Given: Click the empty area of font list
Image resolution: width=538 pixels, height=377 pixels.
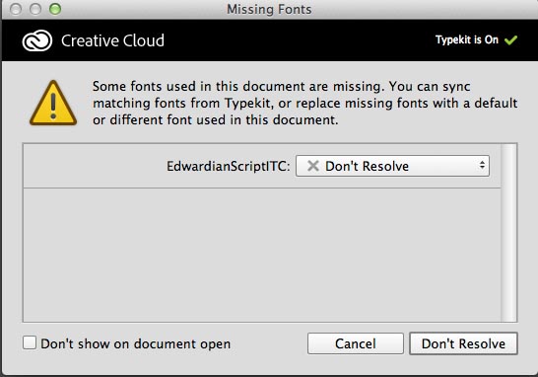Looking at the screenshot, I should 262,255.
